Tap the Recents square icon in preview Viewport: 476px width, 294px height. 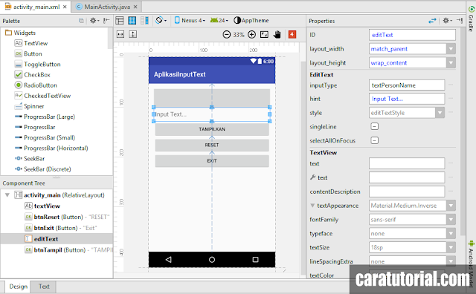(x=256, y=259)
